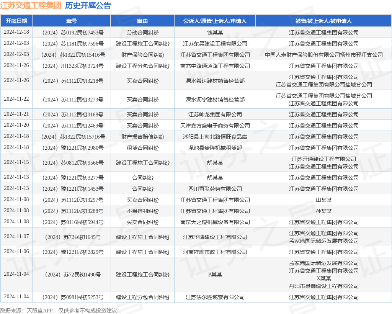Click 不当得利纠纷 cause cell
392x314 pixels.
click(142, 211)
